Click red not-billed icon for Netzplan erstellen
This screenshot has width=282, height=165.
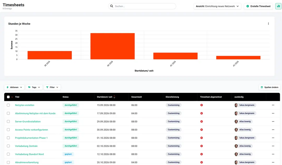pos(202,105)
